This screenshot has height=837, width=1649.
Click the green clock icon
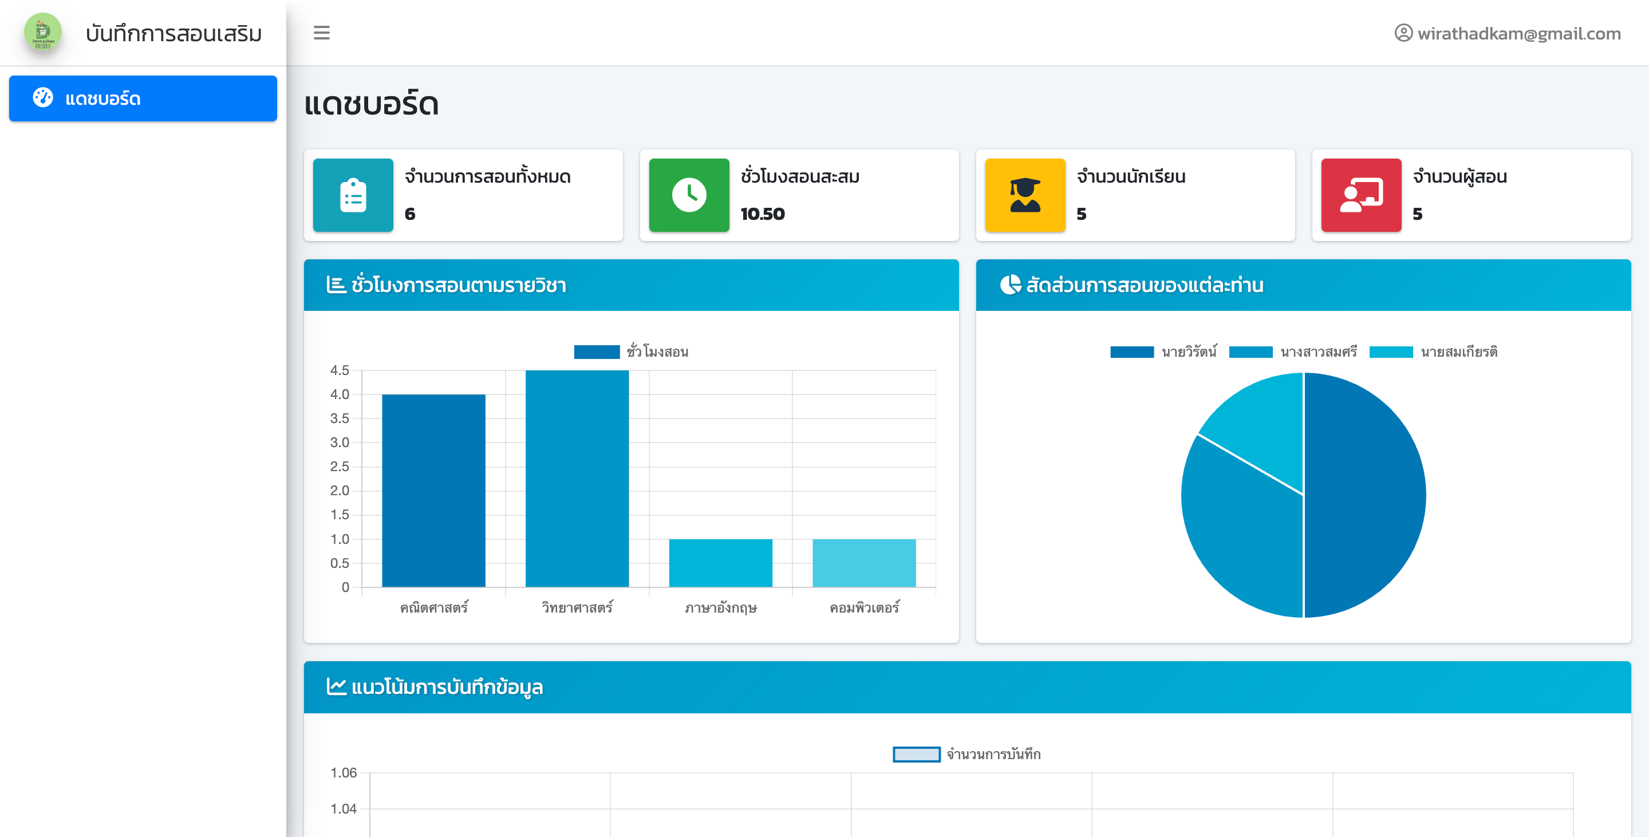tap(689, 195)
